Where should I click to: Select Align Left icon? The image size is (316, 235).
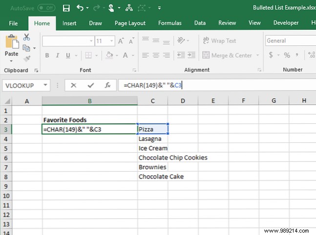146,55
